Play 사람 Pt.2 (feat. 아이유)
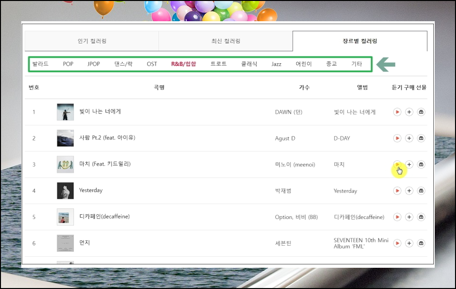 [397, 138]
